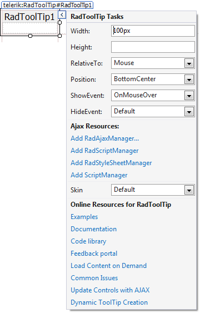This screenshot has width=200, height=313.
Task: Click the bottom-right resize handle of RadToolTip1
Action: pos(59,36)
